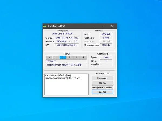Select test indicator 1
The image size is (162, 121).
[56, 58]
